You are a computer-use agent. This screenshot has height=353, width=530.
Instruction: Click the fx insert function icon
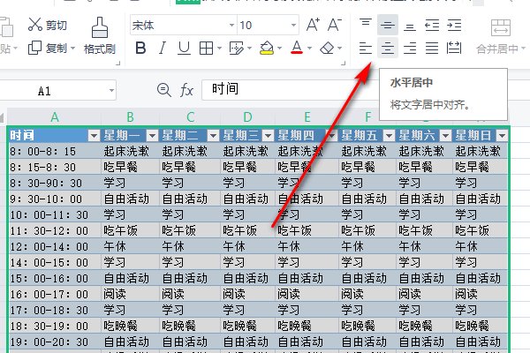click(x=186, y=90)
